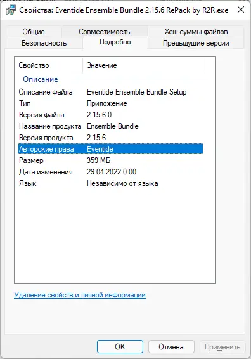The width and height of the screenshot is (251, 359).
Task: Select the Версия продукта row
Action: (110, 138)
